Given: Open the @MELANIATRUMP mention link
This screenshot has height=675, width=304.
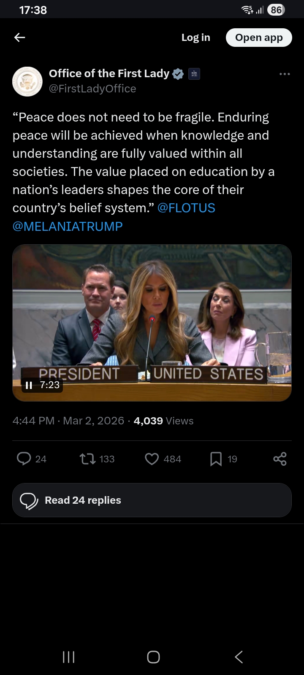Looking at the screenshot, I should (68, 227).
